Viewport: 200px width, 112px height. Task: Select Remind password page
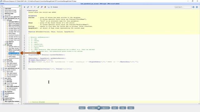pyautogui.click(x=10, y=10)
